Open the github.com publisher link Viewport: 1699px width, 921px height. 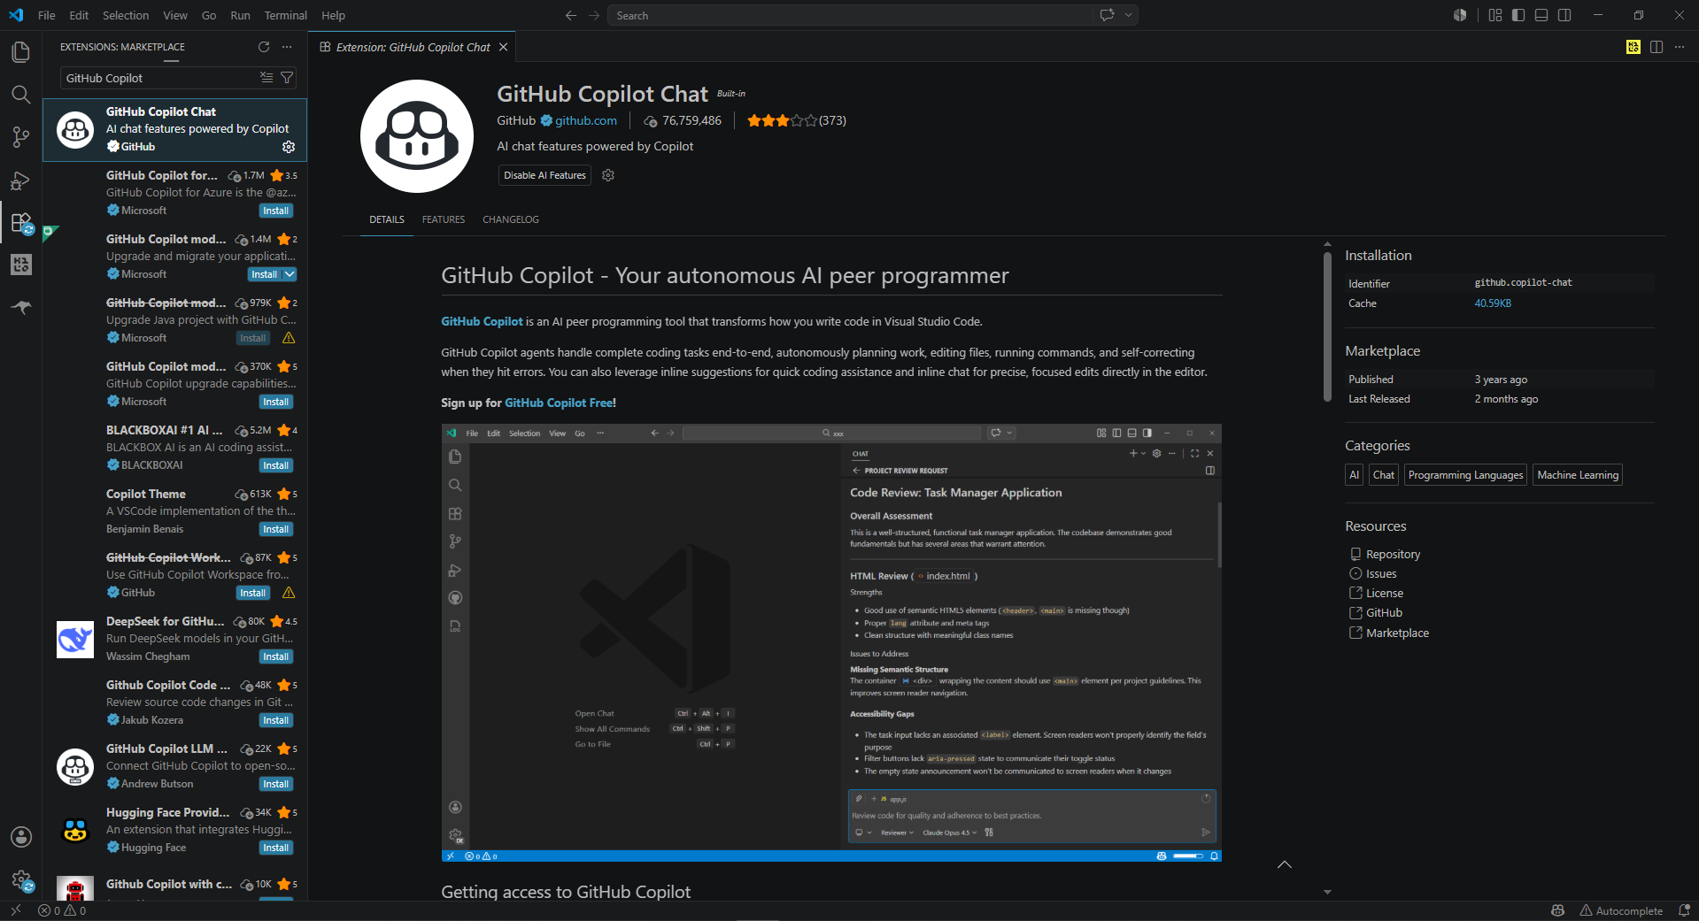[x=585, y=120]
